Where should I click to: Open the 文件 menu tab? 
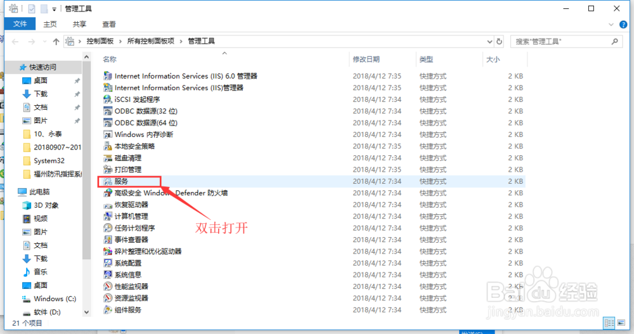click(x=20, y=24)
